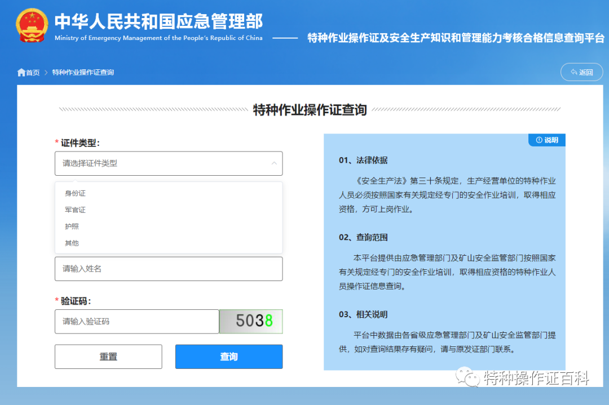Click the 中华人民共和国应急管理部 header title
This screenshot has width=609, height=405.
[158, 21]
